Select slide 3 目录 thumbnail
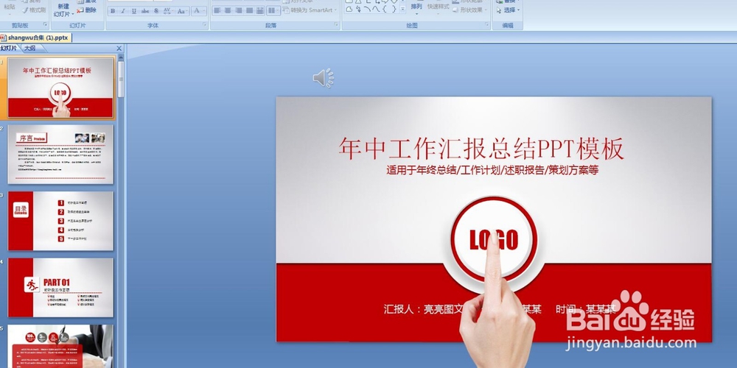The width and height of the screenshot is (737, 368). (60, 221)
